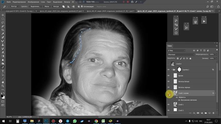Select the Brush tool
The image size is (221, 124).
pyautogui.click(x=3, y=41)
